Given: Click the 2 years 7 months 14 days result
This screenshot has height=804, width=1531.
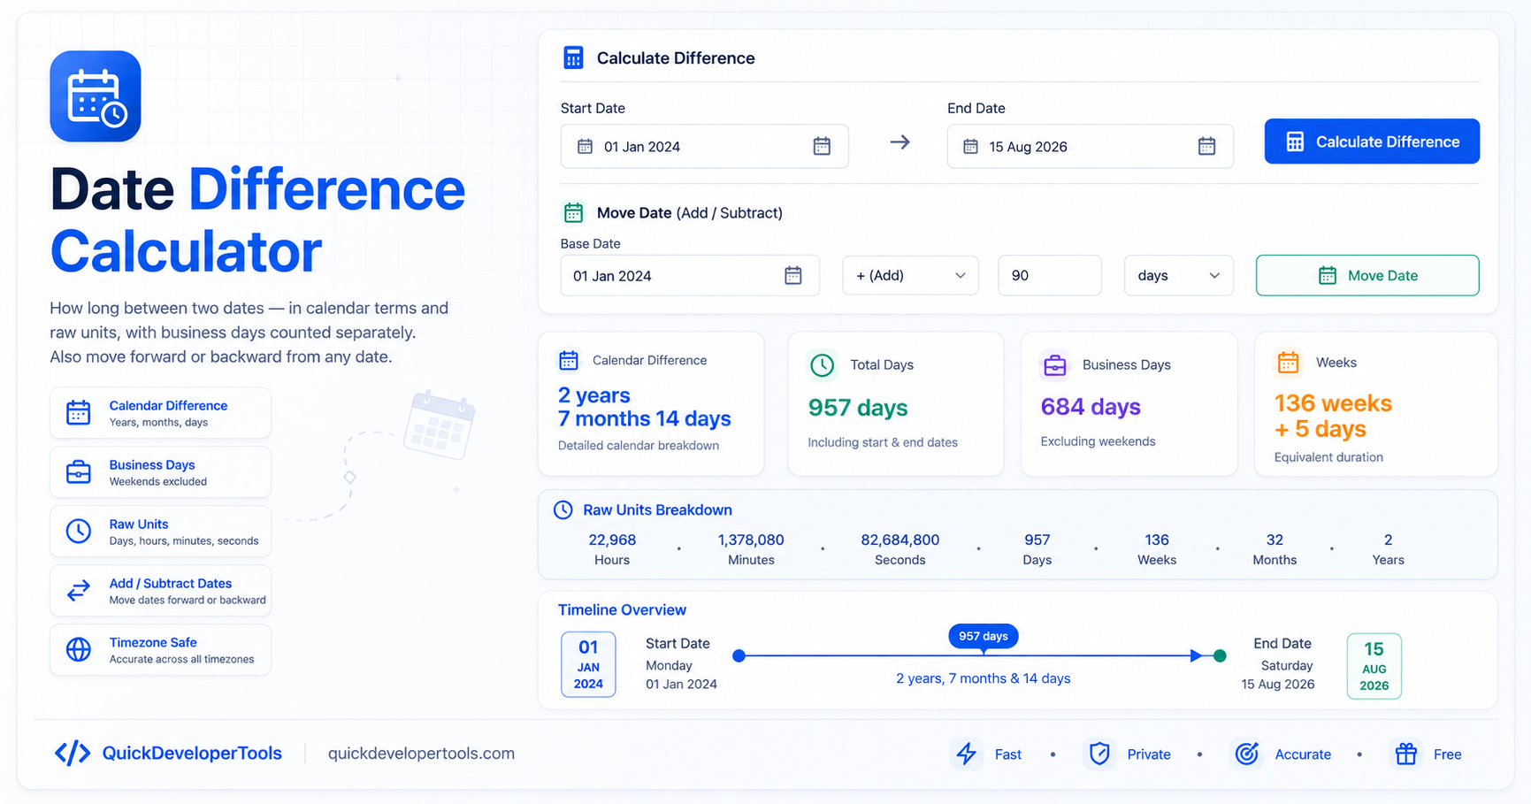Looking at the screenshot, I should (x=645, y=407).
